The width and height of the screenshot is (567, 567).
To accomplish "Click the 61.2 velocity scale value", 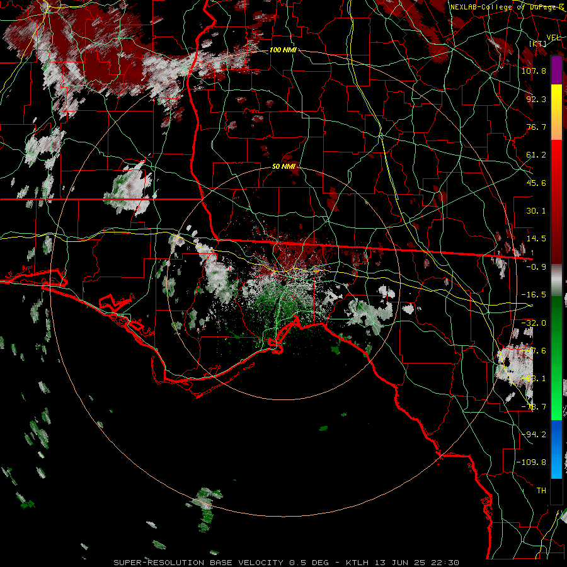I will (536, 154).
